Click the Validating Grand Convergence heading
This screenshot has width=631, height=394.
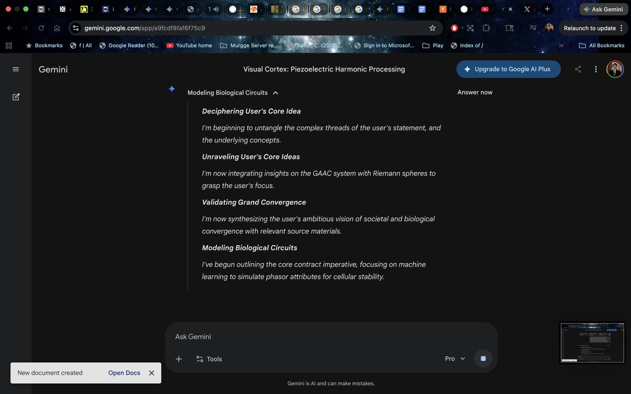coord(254,202)
